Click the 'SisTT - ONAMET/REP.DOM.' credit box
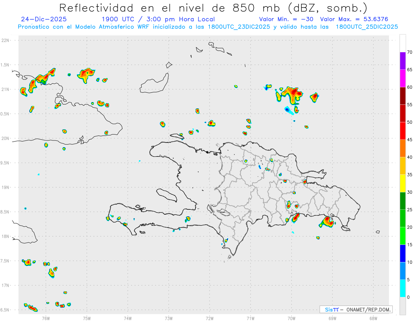This screenshot has width=419, height=323. 356,309
